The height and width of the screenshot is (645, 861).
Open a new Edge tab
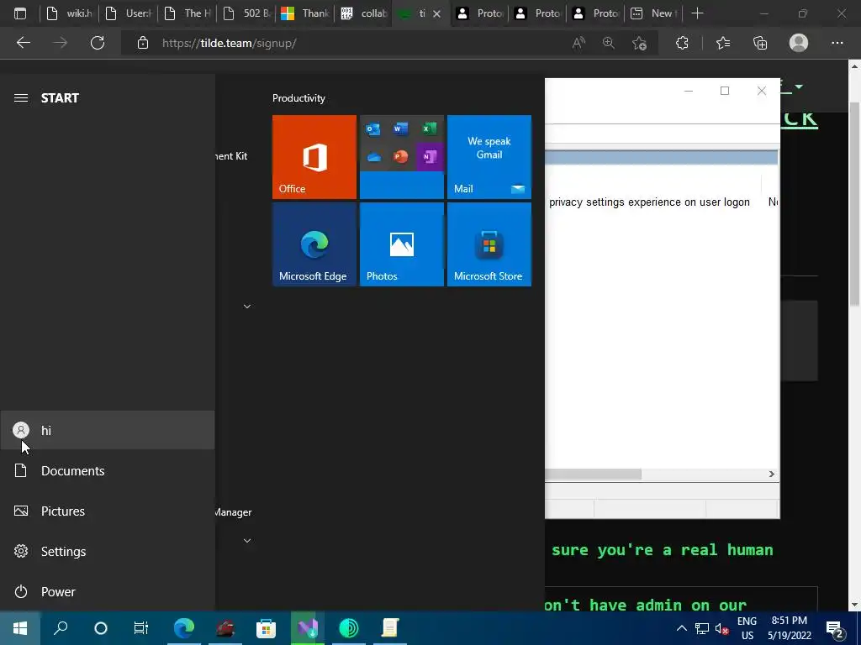(x=697, y=13)
